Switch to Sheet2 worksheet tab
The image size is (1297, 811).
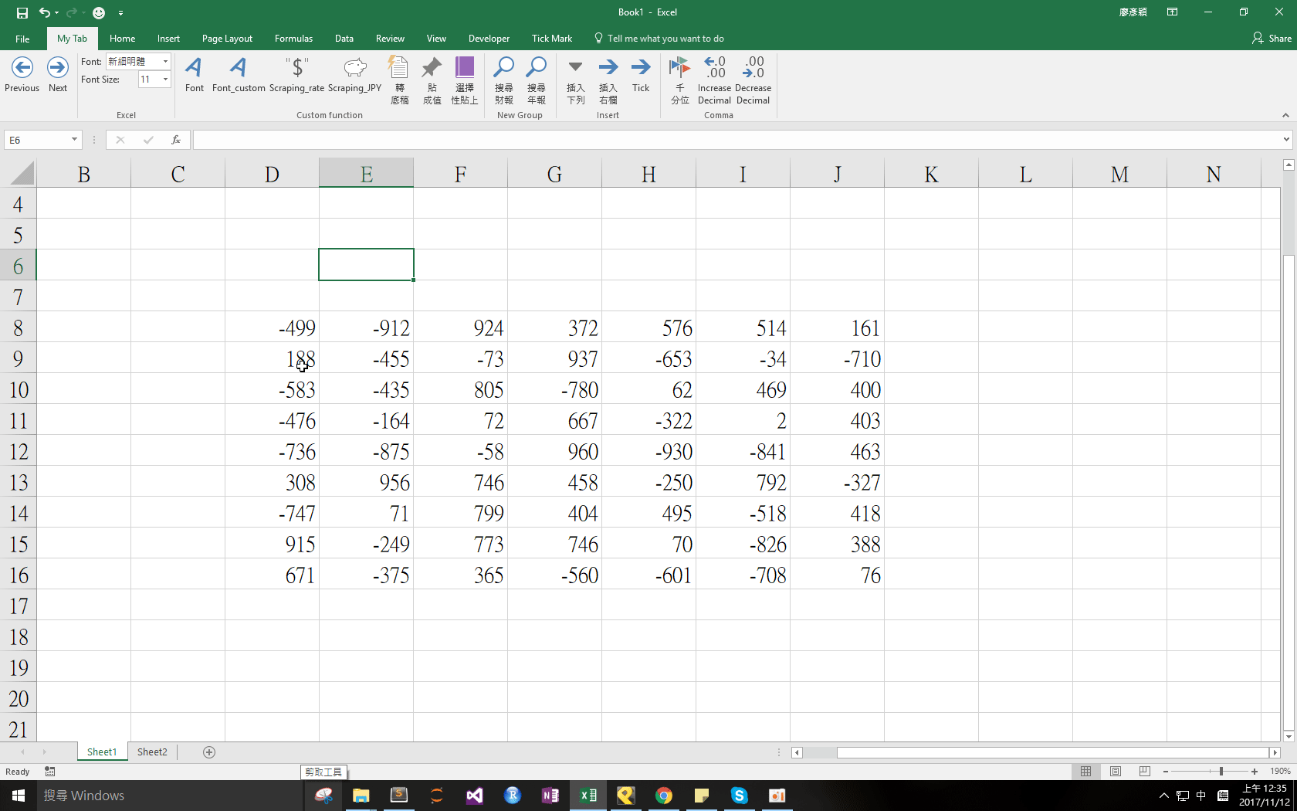point(152,752)
